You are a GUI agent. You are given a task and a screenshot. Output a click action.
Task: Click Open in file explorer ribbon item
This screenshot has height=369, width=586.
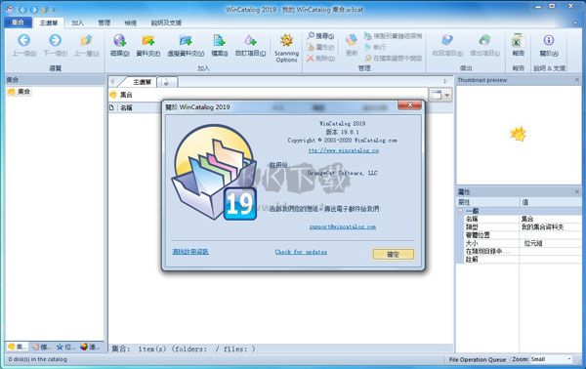tap(393, 59)
